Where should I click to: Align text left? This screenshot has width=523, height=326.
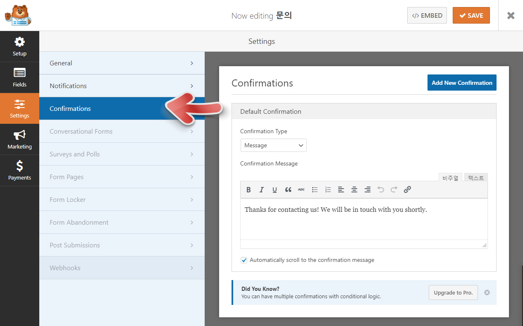pos(341,189)
